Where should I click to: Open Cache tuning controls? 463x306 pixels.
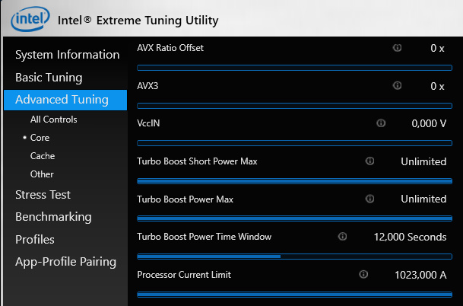(43, 156)
